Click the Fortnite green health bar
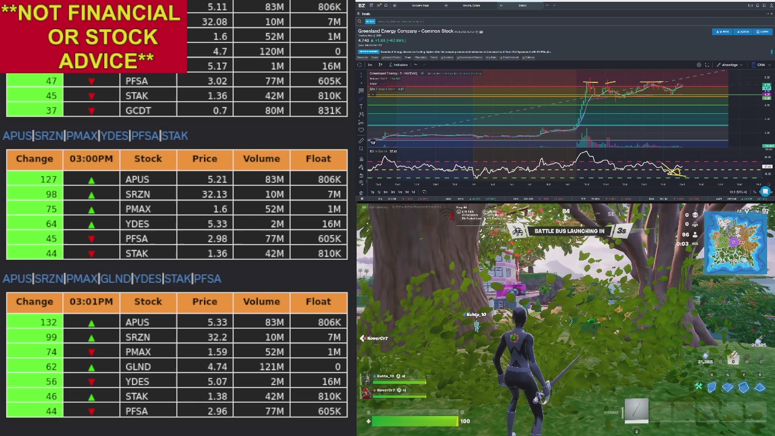 (415, 421)
